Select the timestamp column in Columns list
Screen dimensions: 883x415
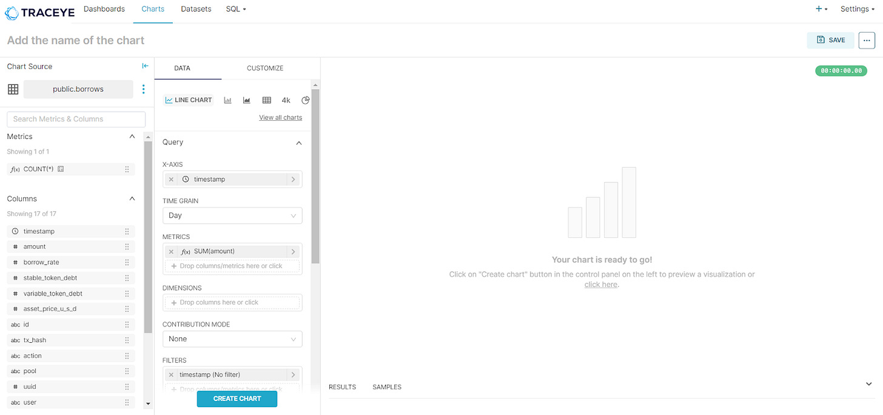click(x=71, y=231)
